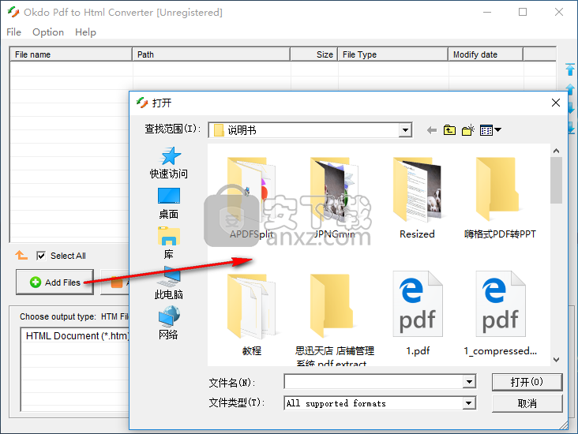Click the orange up-level arrow icon beside Select All
The image size is (578, 434).
pyautogui.click(x=21, y=255)
